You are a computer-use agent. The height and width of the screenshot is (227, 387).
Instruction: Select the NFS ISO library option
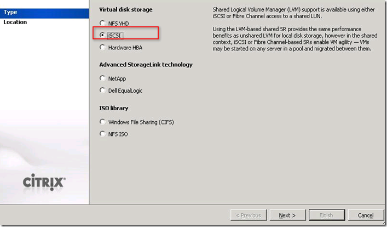tap(102, 134)
